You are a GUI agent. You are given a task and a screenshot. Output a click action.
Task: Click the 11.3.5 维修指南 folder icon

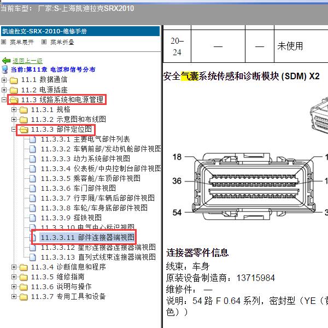[24, 277]
